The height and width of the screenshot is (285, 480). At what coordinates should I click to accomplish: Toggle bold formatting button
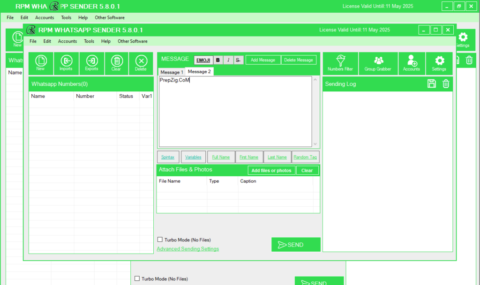(x=217, y=60)
